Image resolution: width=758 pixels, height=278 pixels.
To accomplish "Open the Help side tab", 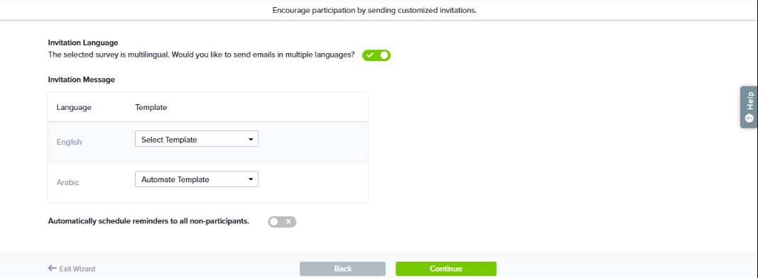I will tap(749, 106).
